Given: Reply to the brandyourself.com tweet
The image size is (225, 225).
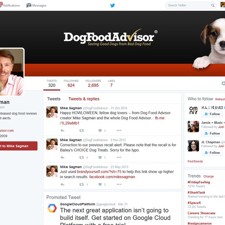Looking at the screenshot, I should click(x=63, y=184).
